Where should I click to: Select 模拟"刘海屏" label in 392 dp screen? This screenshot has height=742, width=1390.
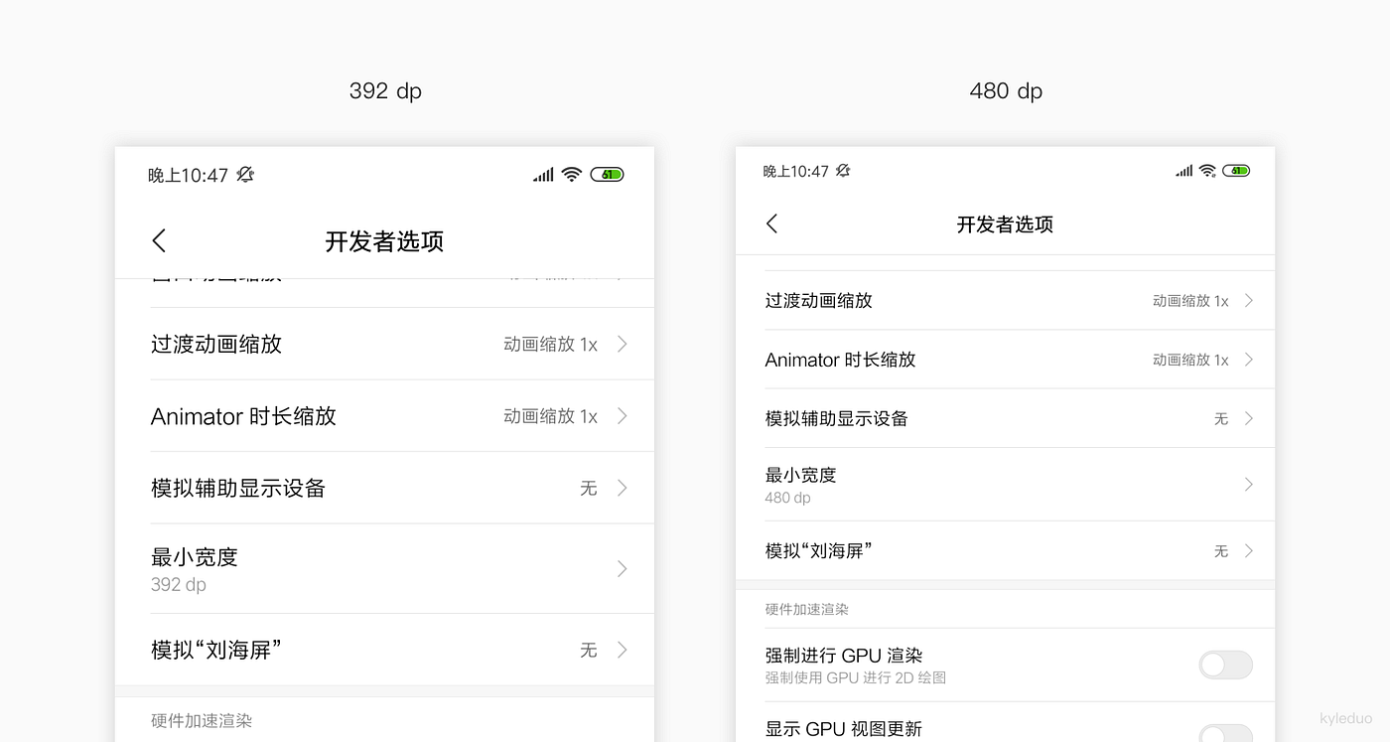tap(216, 650)
